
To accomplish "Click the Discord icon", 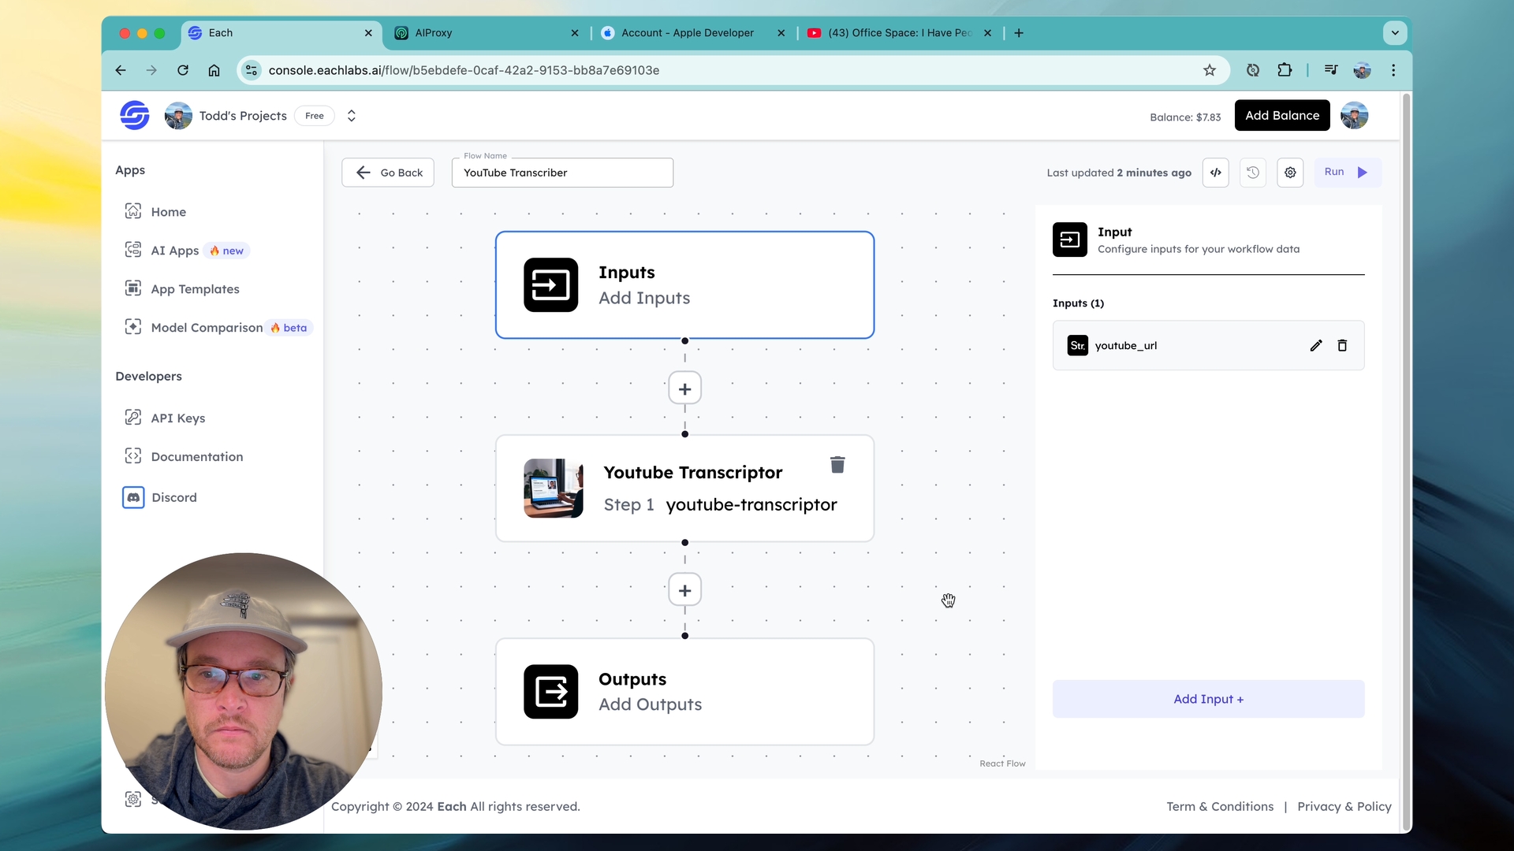I will pyautogui.click(x=133, y=497).
